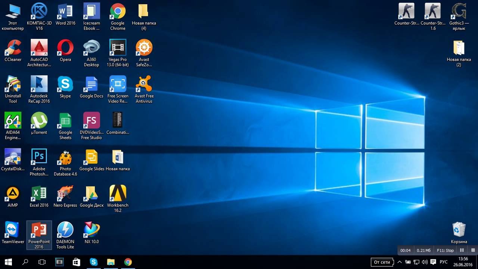
Task: Click the NX 10.0 desktop icon
Action: [x=91, y=233]
